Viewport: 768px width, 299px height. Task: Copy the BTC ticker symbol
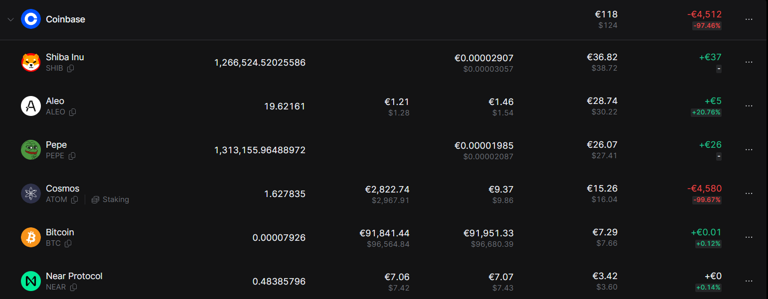click(68, 243)
